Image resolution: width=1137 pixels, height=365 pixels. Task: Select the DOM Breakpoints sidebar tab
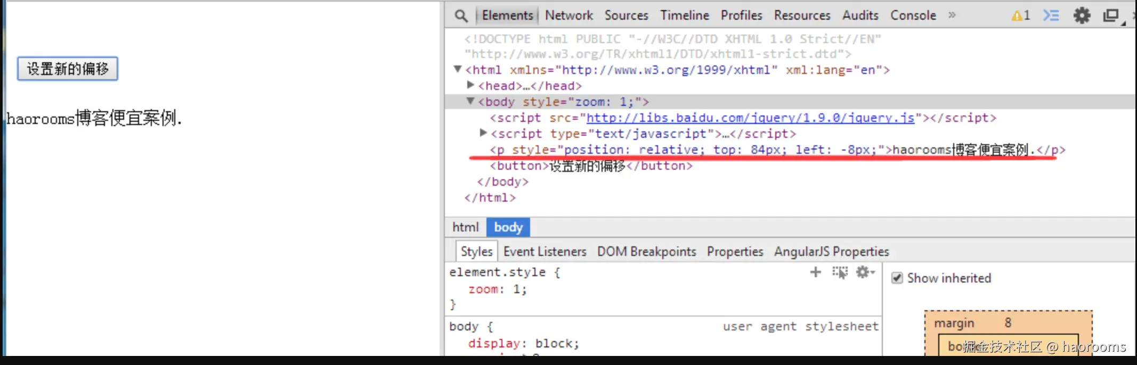coord(647,251)
